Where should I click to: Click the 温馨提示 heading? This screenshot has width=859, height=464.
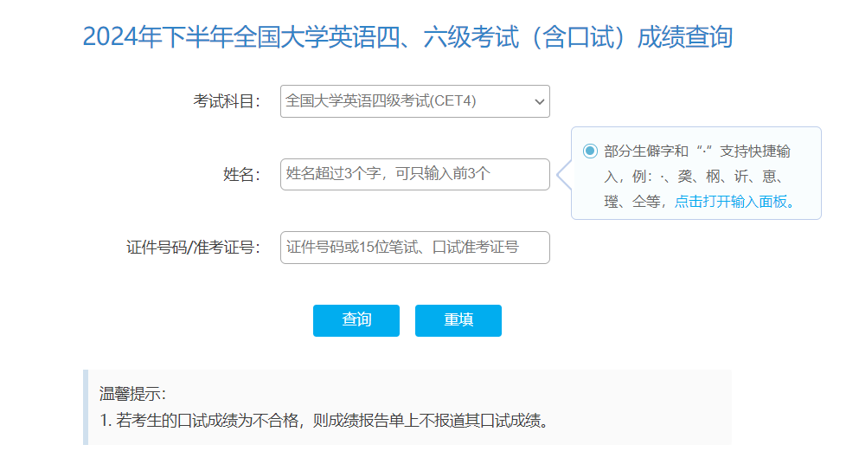pyautogui.click(x=132, y=395)
